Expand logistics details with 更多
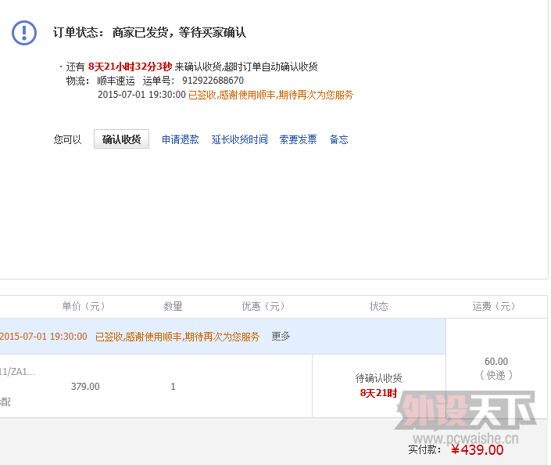551x465 pixels. (x=281, y=336)
